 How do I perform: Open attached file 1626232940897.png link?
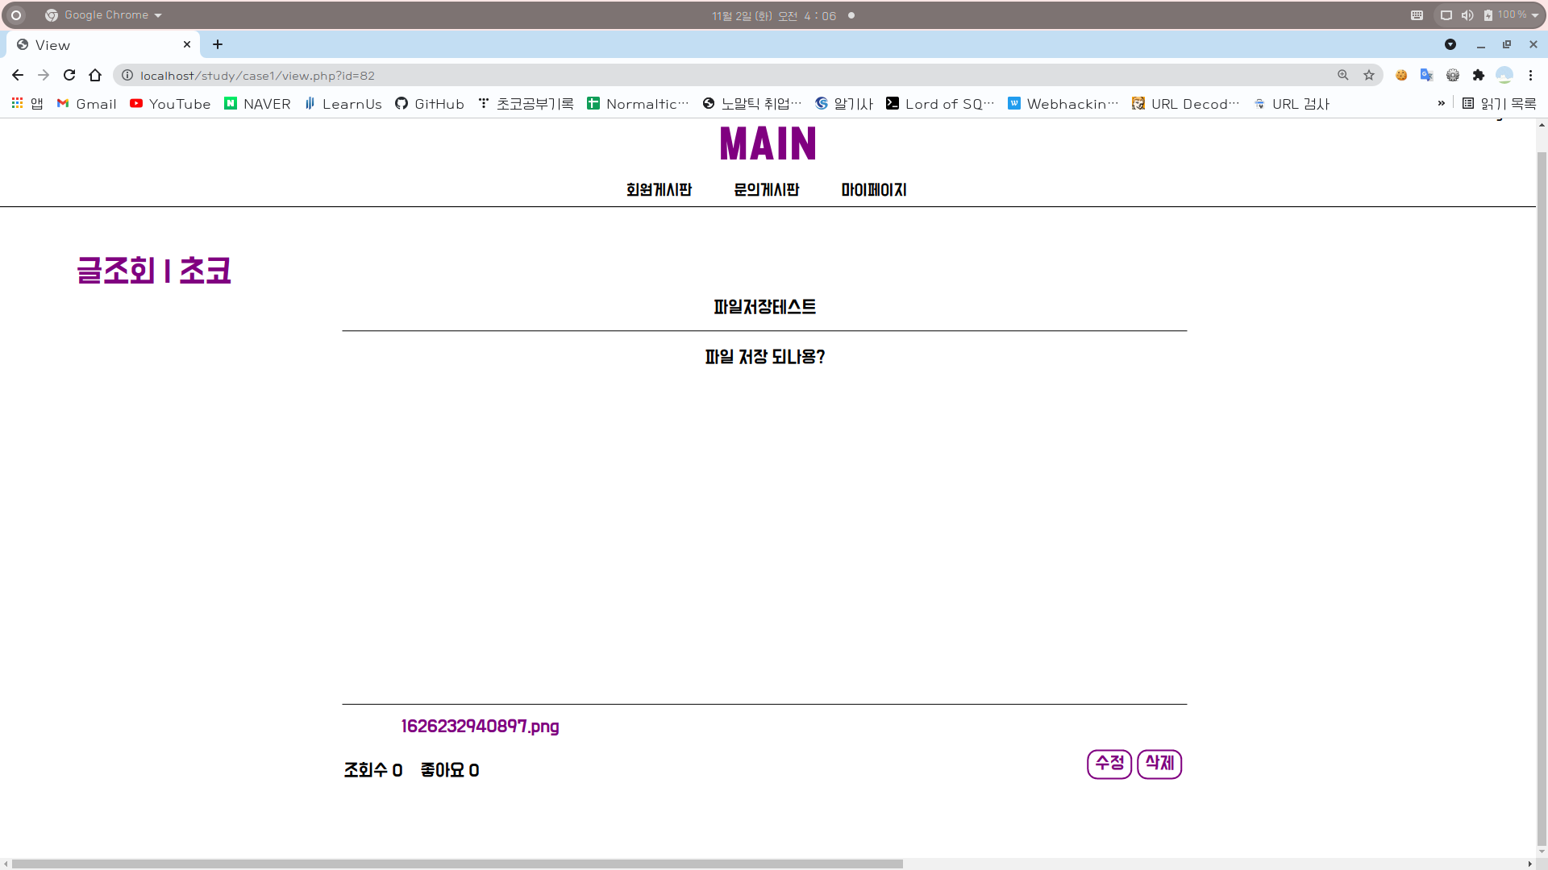pos(480,727)
